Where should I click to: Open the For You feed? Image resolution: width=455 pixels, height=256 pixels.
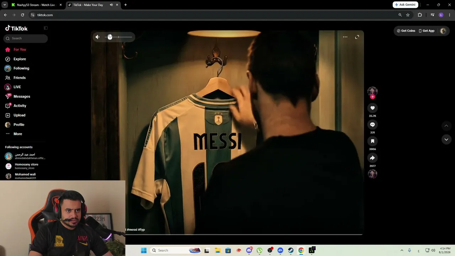[20, 49]
